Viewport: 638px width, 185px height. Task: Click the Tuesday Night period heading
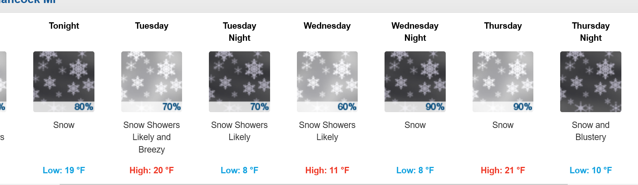pyautogui.click(x=239, y=32)
